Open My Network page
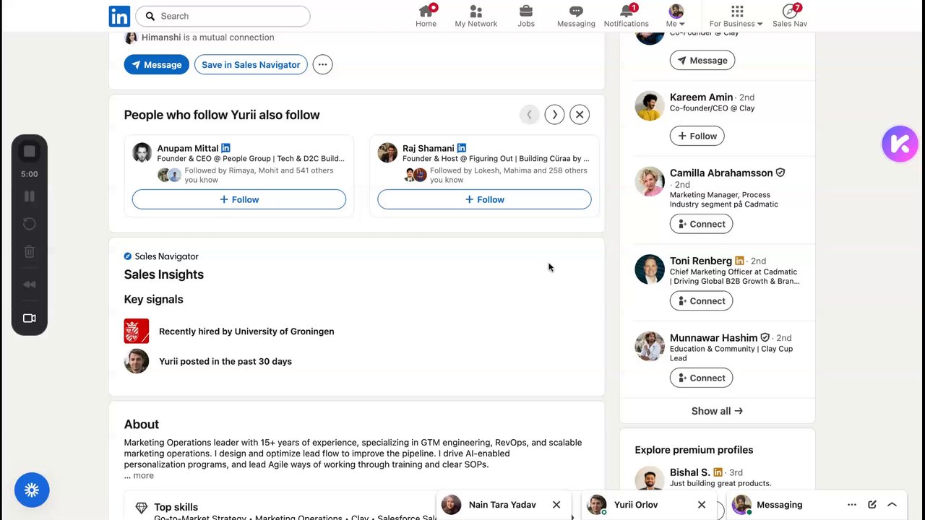 point(476,15)
